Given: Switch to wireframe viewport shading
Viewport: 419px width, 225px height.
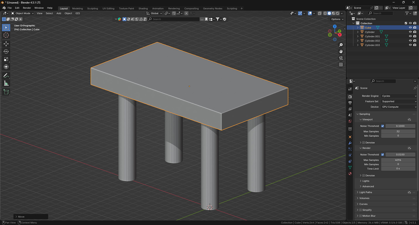Looking at the screenshot, I should [x=325, y=13].
